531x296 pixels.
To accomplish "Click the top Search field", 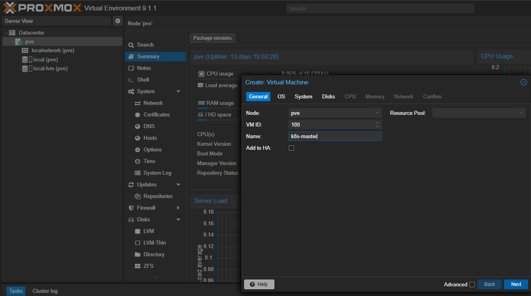I will coord(380,8).
